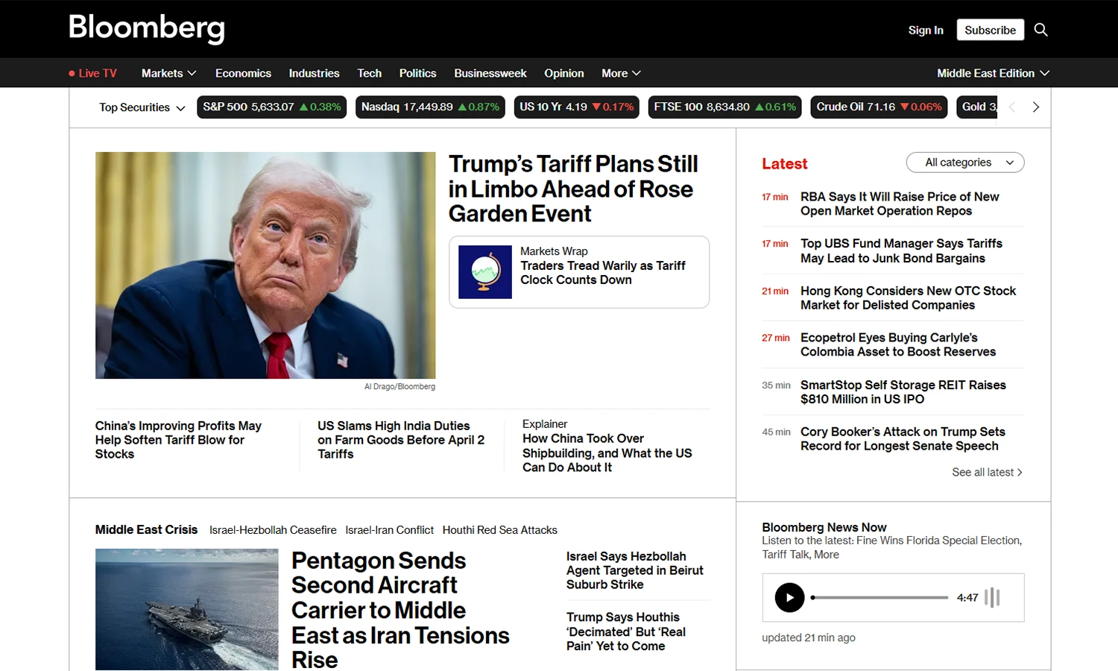1118x671 pixels.
Task: Open Hong Kong Considers New OTC story
Action: [908, 297]
